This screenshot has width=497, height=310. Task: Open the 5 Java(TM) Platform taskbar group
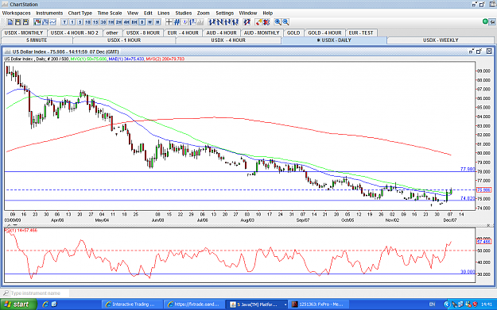[258, 304]
